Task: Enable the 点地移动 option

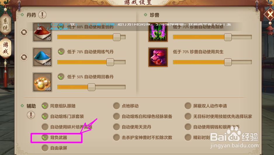Action: pos(116,106)
